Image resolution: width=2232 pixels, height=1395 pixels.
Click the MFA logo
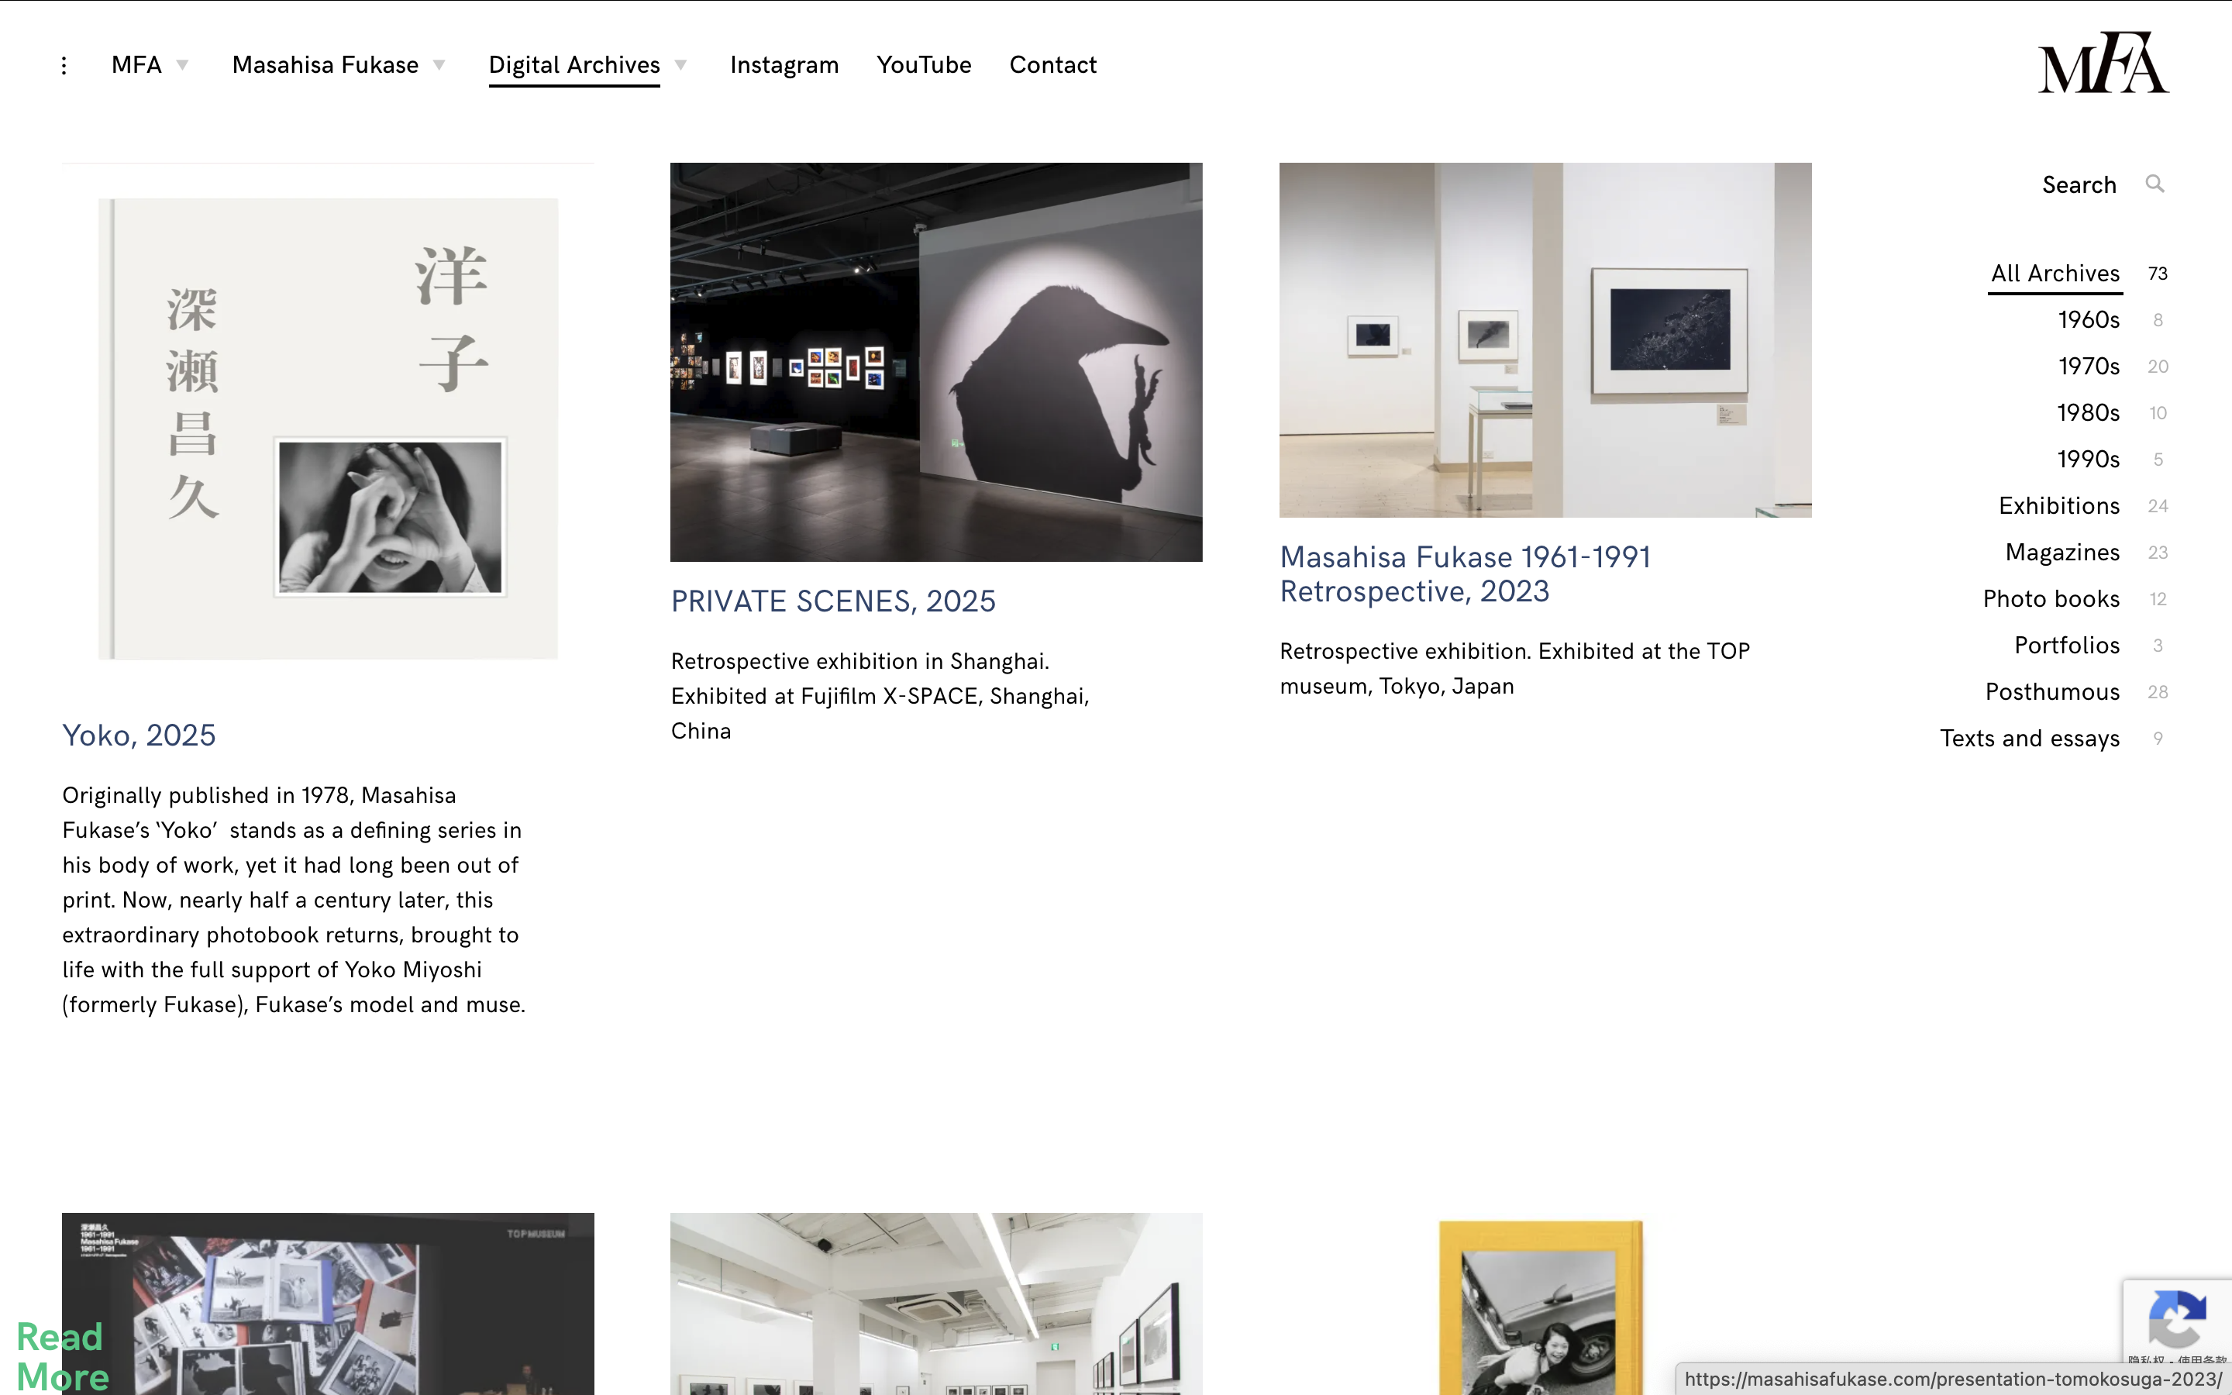pyautogui.click(x=2103, y=63)
